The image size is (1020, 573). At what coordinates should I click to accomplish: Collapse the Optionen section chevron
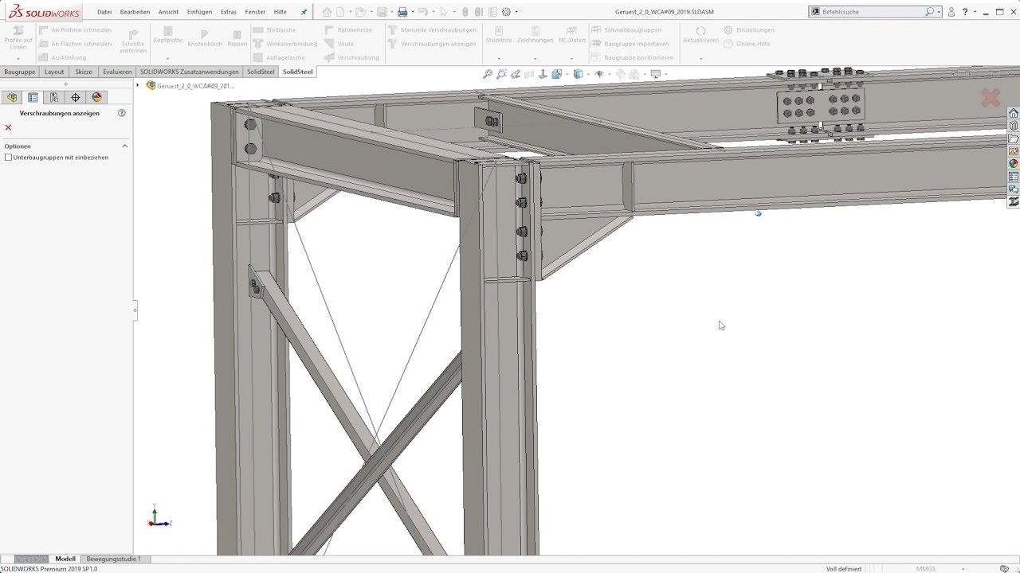pyautogui.click(x=125, y=146)
